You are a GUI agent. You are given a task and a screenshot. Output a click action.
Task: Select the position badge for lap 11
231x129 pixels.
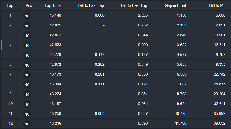pyautogui.click(x=27, y=114)
